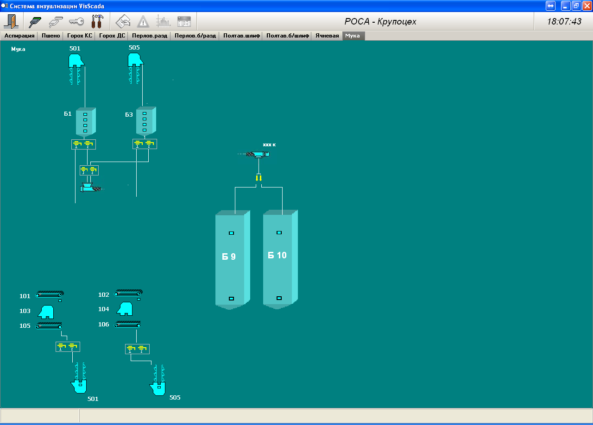Toggle the valve pair under conveyor 105
The width and height of the screenshot is (593, 425).
coord(68,346)
